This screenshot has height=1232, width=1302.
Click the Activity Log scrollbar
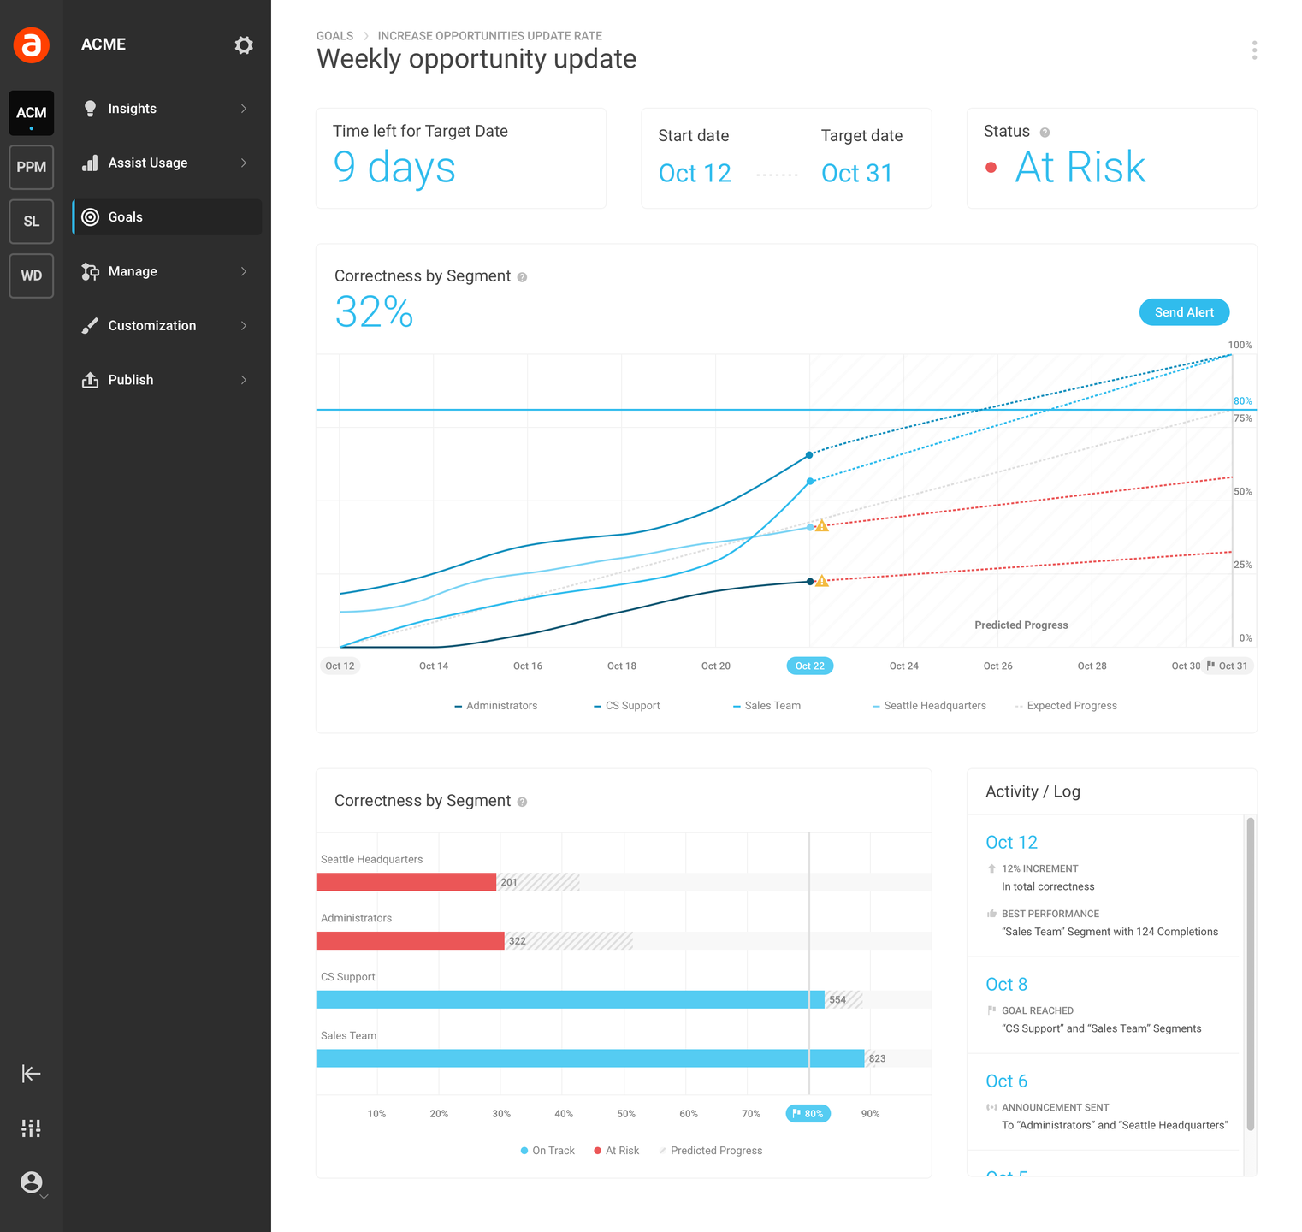tap(1250, 974)
